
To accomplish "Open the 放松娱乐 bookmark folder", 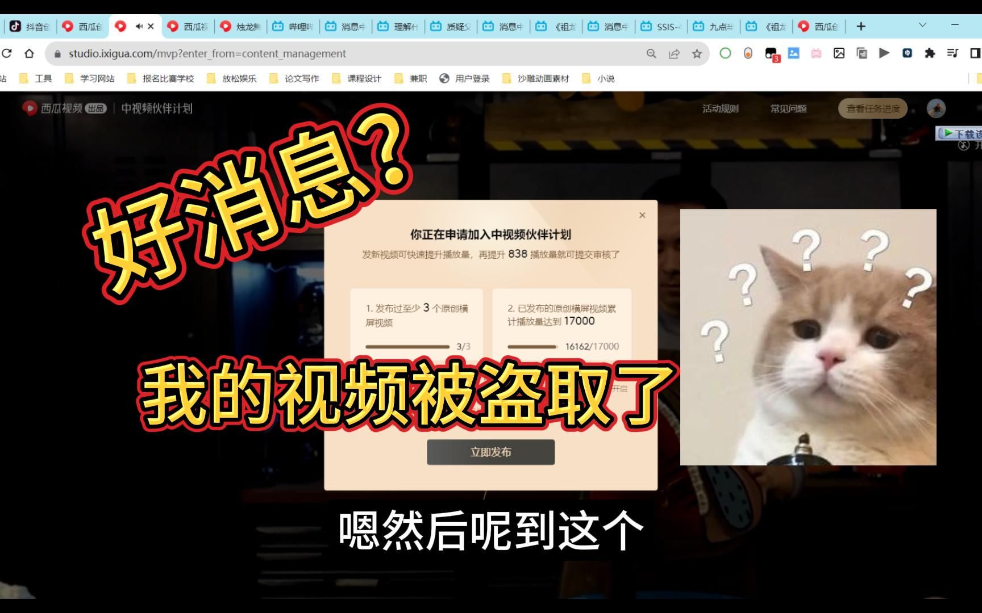I will [x=231, y=78].
